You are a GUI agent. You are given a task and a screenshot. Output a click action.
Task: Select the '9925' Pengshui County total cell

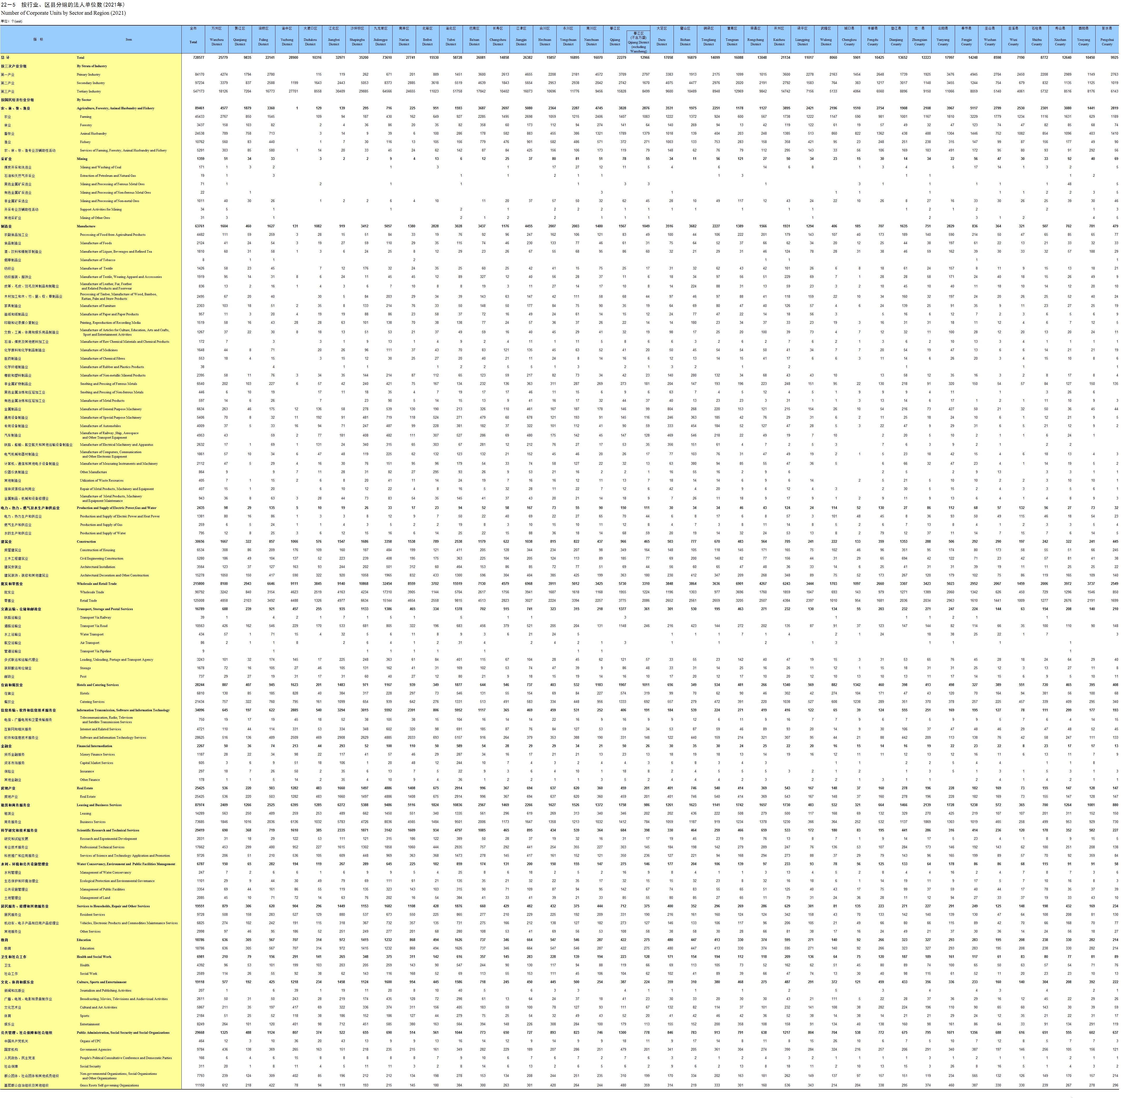[1114, 57]
